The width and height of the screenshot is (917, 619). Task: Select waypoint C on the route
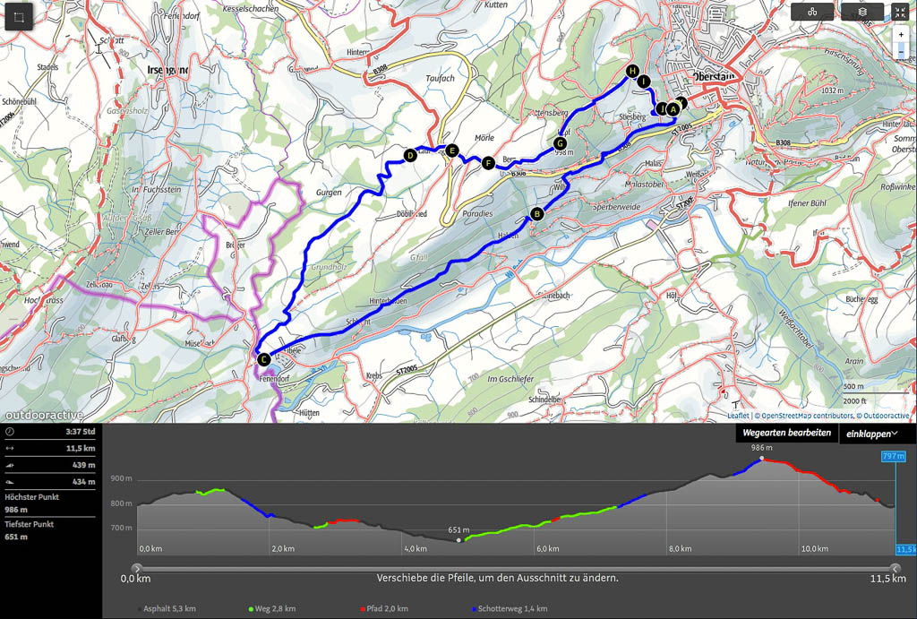point(263,359)
